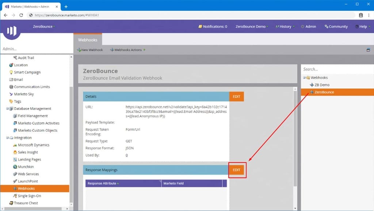Open the Community menu item
Viewport: 374px width, 211px height.
coord(336,27)
